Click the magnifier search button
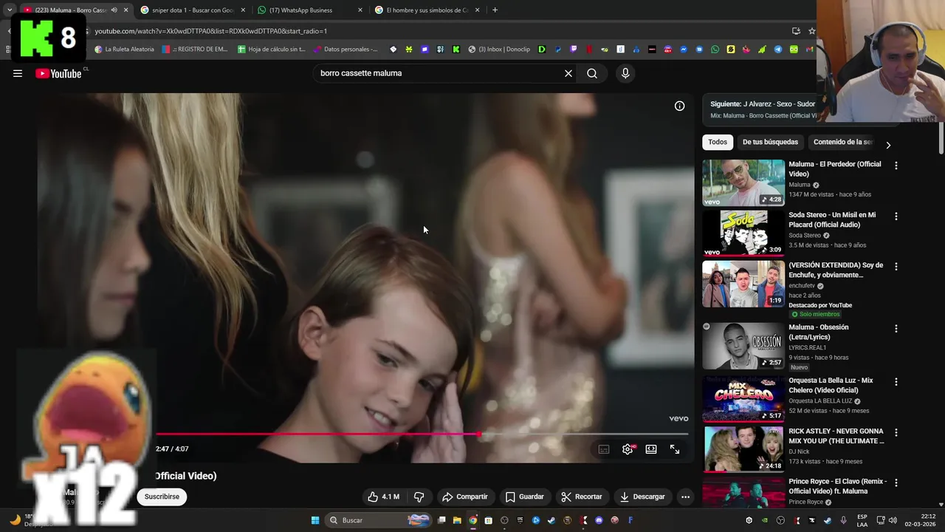 click(592, 73)
